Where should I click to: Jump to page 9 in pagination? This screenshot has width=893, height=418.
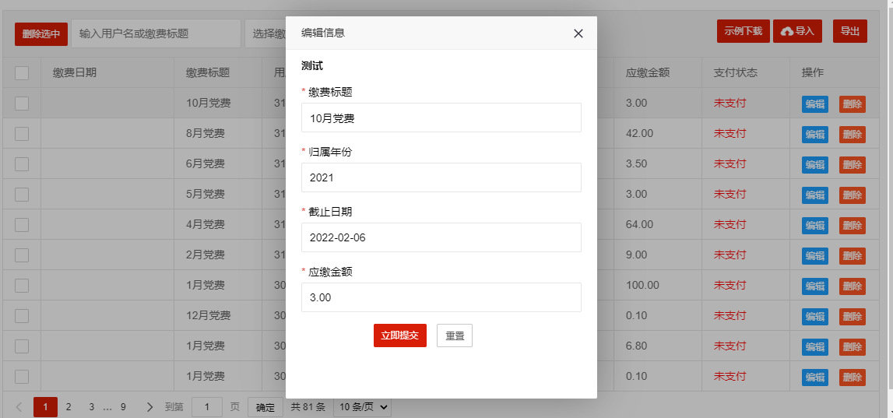pos(123,406)
